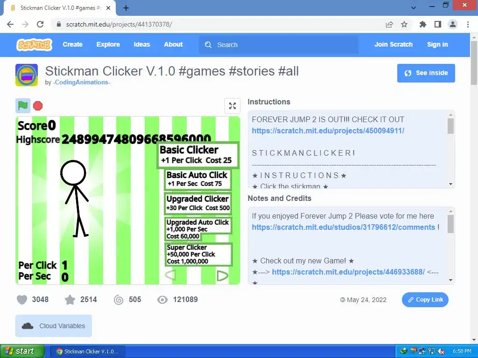Click the green flag to start the project

(23, 106)
